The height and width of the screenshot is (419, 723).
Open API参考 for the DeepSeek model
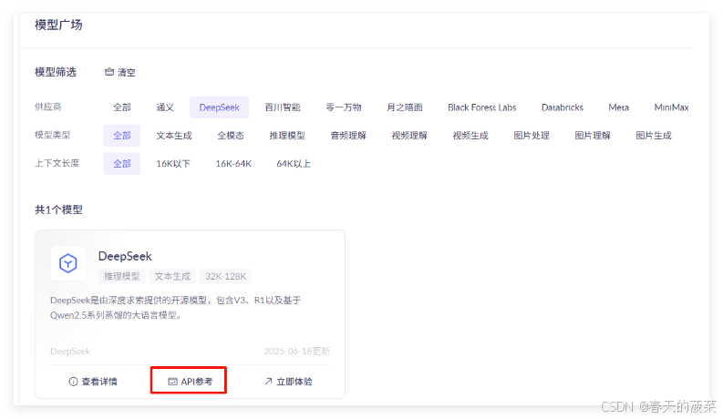click(x=190, y=382)
